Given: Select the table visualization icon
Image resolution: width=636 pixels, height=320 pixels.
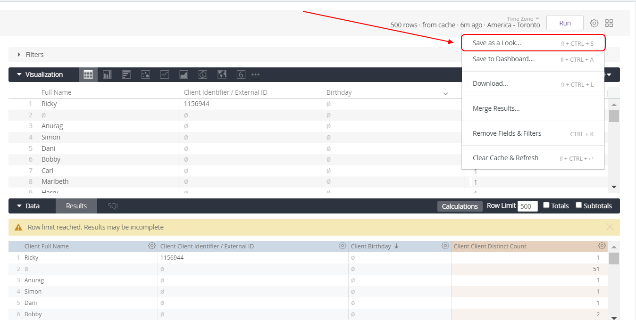Looking at the screenshot, I should pos(88,74).
